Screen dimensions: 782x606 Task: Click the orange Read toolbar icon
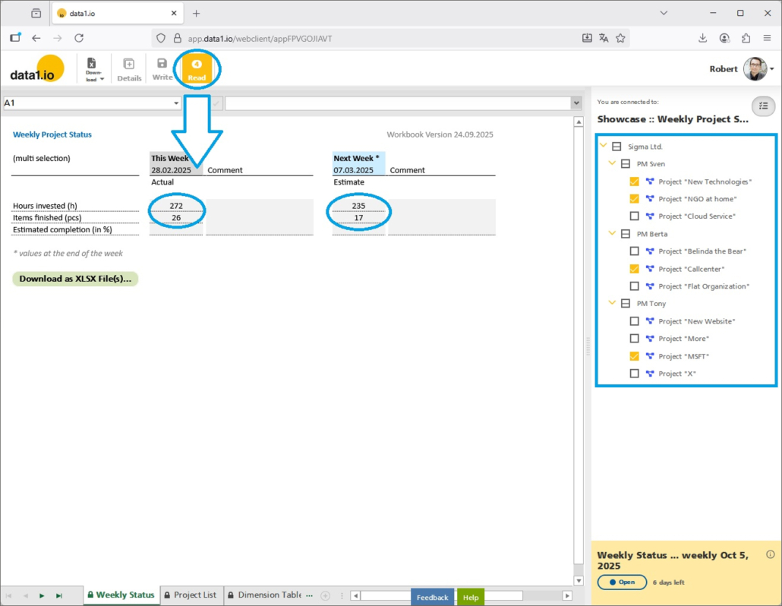coord(197,69)
